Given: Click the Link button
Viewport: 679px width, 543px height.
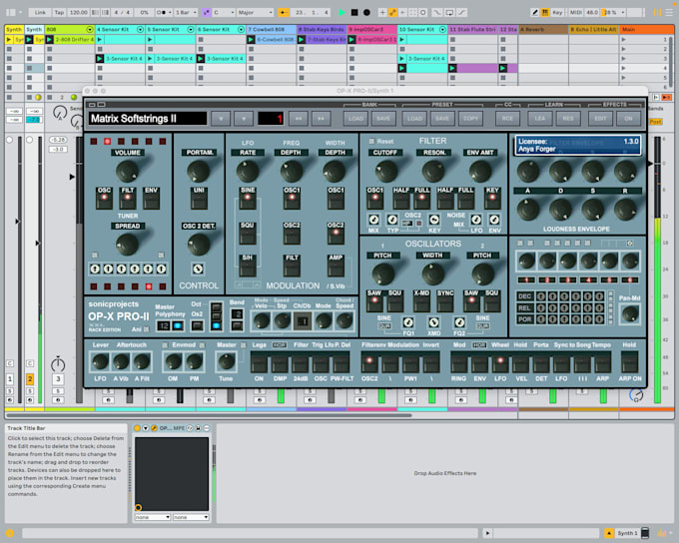Looking at the screenshot, I should coord(40,13).
